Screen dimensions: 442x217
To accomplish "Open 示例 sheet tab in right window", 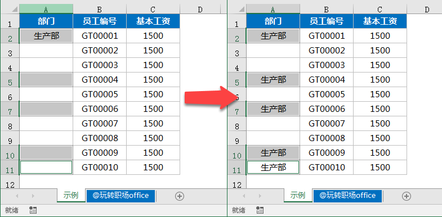I will click(298, 195).
